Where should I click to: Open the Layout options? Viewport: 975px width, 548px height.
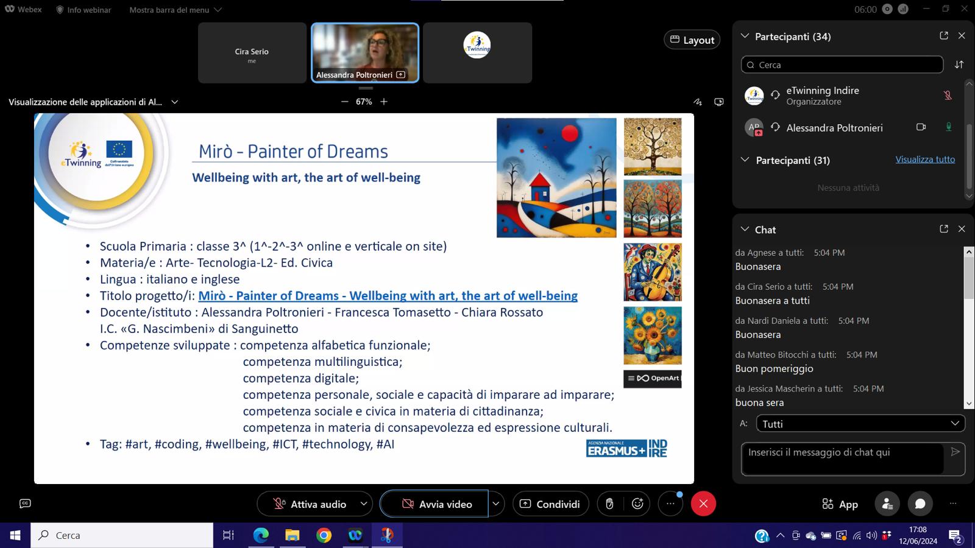(692, 40)
